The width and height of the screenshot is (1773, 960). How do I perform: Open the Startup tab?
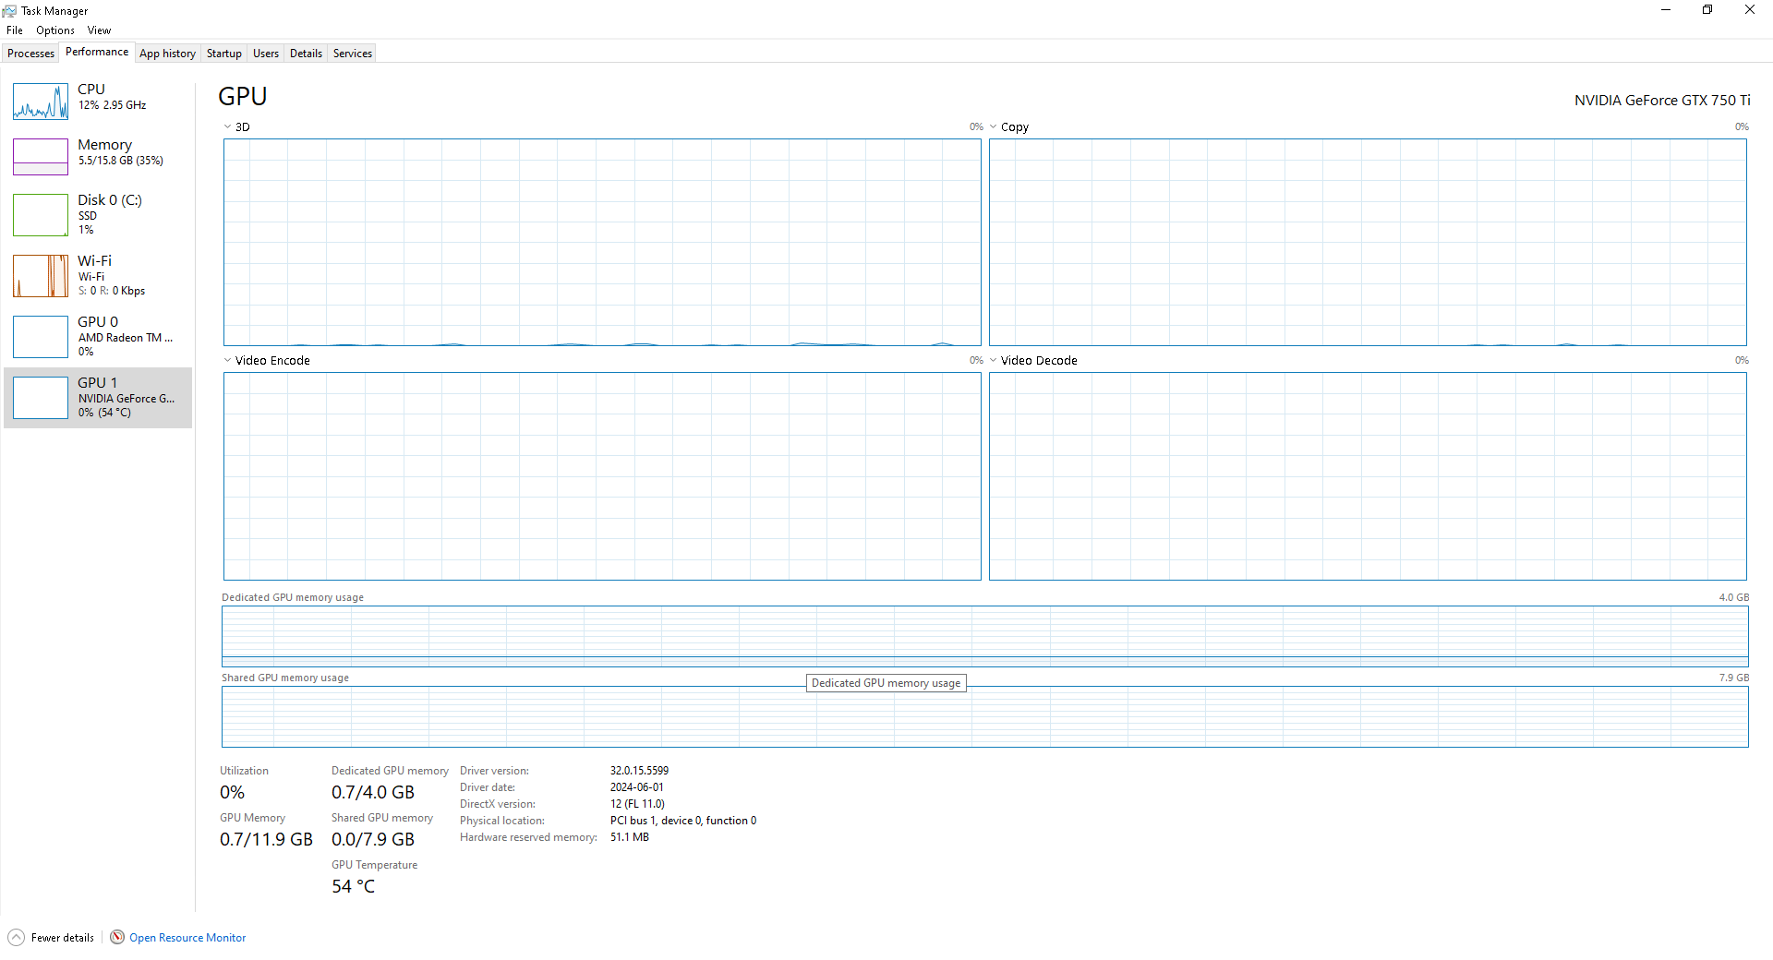coord(223,54)
